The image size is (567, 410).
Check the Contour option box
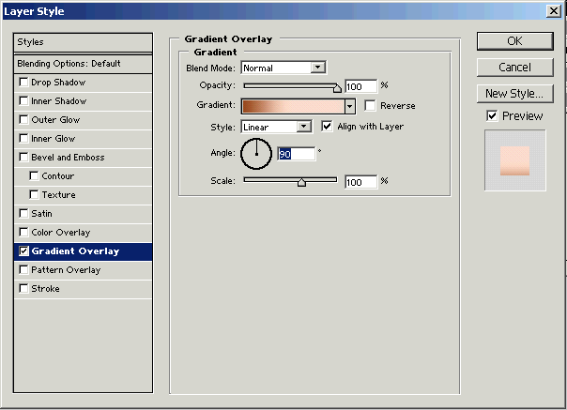point(34,176)
